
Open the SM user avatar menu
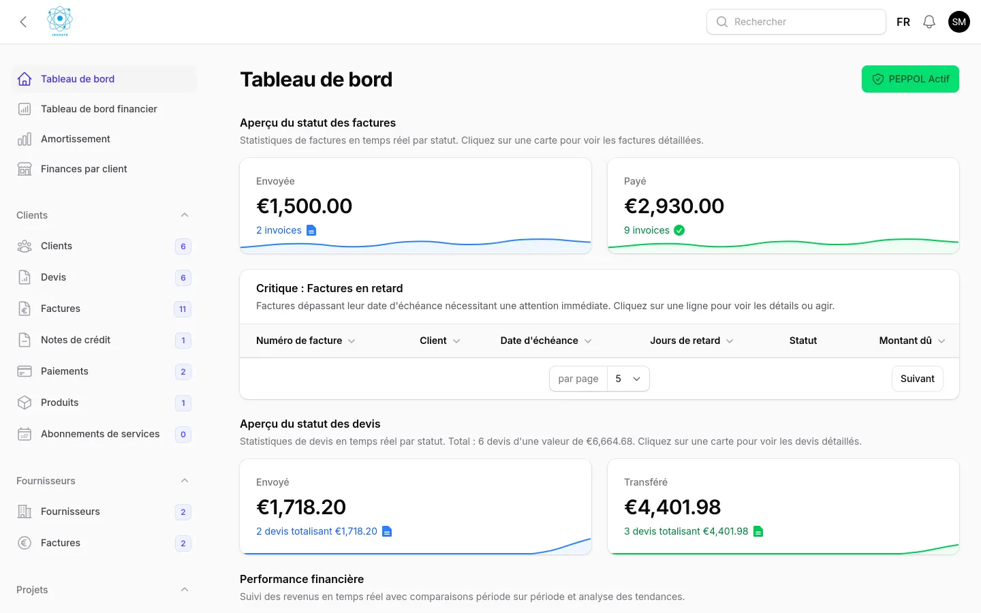(959, 22)
